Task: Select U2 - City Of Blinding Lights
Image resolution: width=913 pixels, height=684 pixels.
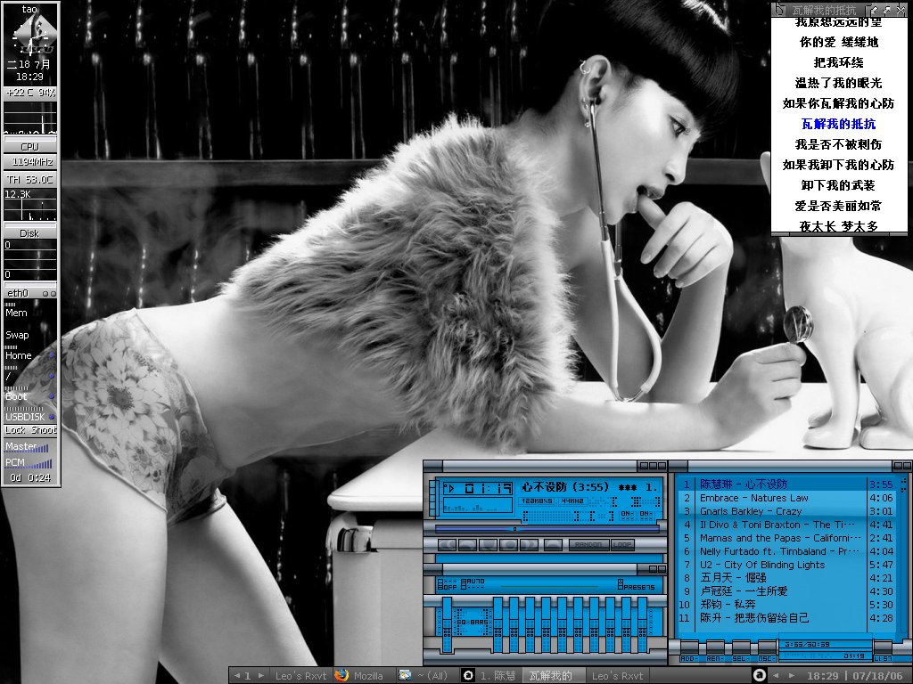Action: pos(786,565)
